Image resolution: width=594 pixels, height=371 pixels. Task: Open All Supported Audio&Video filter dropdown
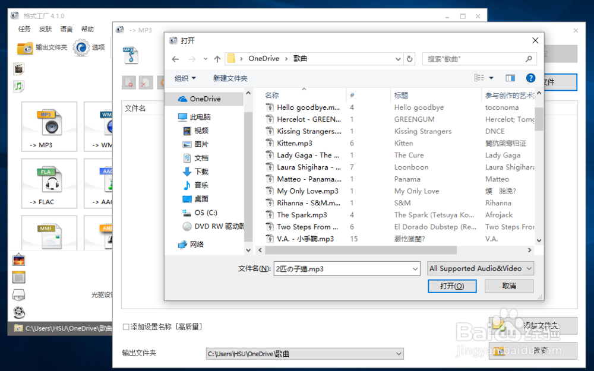(x=481, y=268)
